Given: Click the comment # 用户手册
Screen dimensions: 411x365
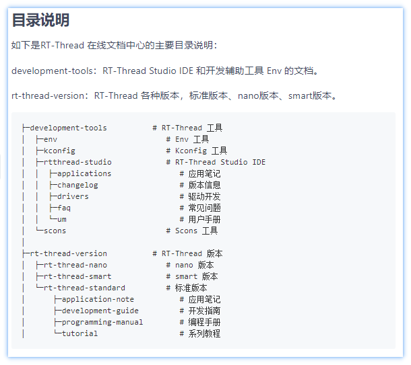Looking at the screenshot, I should click(200, 219).
